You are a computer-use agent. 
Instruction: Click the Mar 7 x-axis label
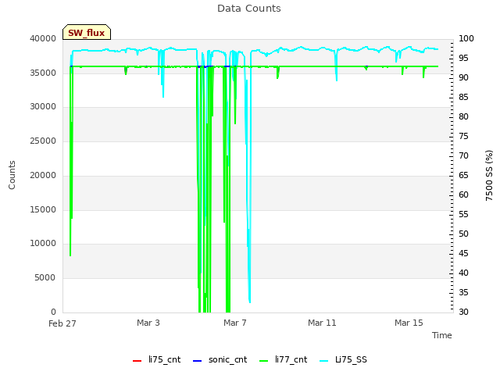pos(235,323)
